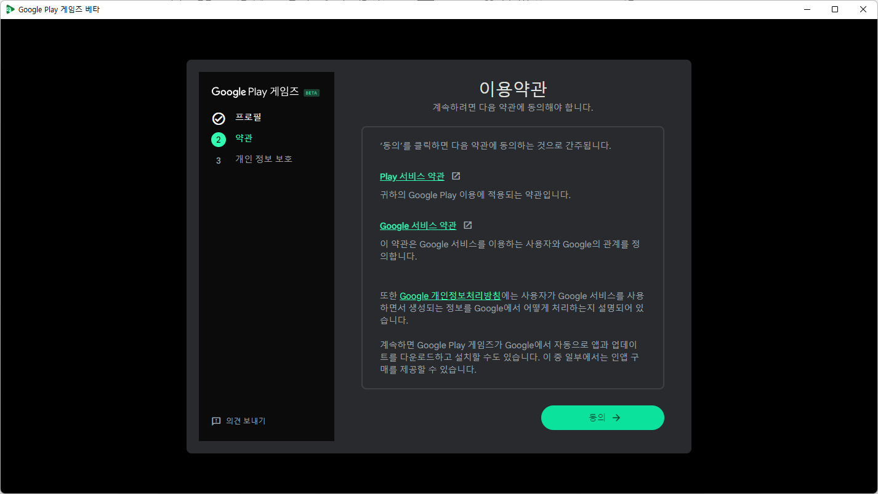This screenshot has width=878, height=494.
Task: Click the 동의 agree button
Action: 602,417
